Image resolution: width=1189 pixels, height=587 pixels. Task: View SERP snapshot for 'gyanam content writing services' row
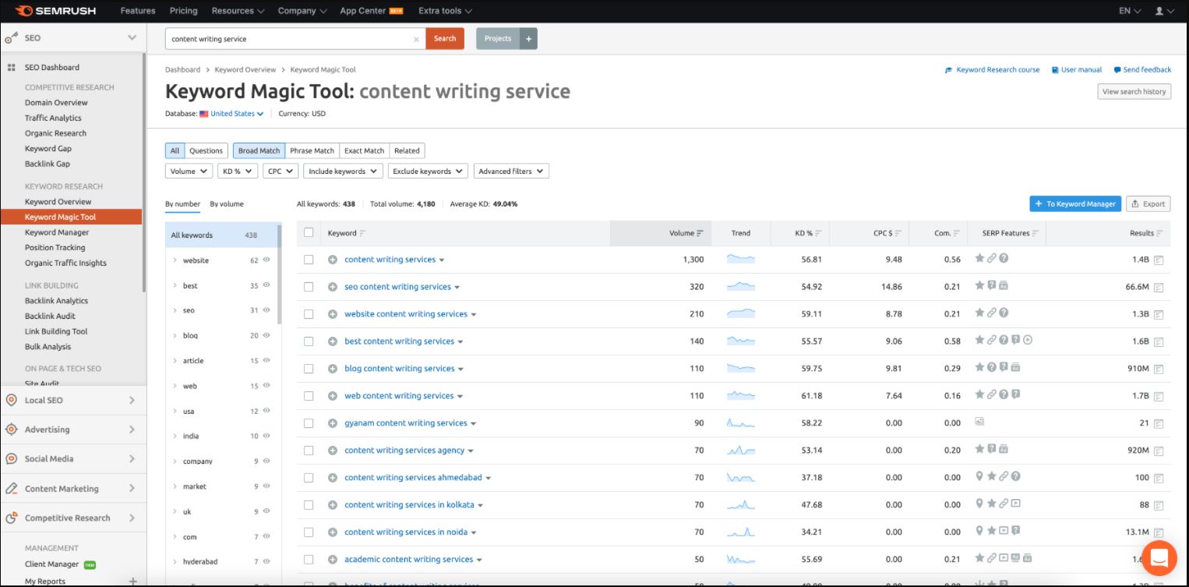[x=1159, y=424]
